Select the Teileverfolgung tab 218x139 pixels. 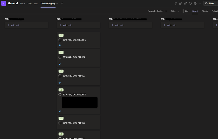click(x=48, y=3)
